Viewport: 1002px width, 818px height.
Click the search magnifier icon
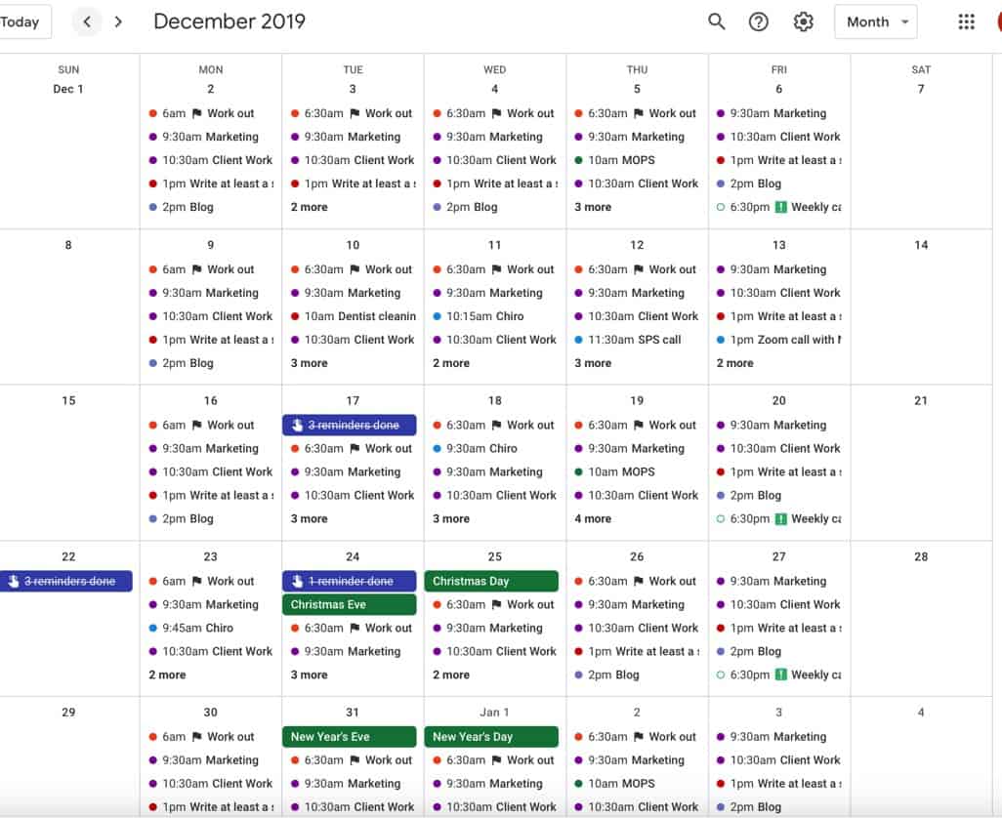[717, 21]
